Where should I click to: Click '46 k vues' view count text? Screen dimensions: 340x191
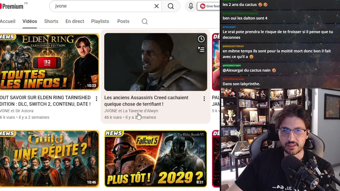[x=113, y=117]
